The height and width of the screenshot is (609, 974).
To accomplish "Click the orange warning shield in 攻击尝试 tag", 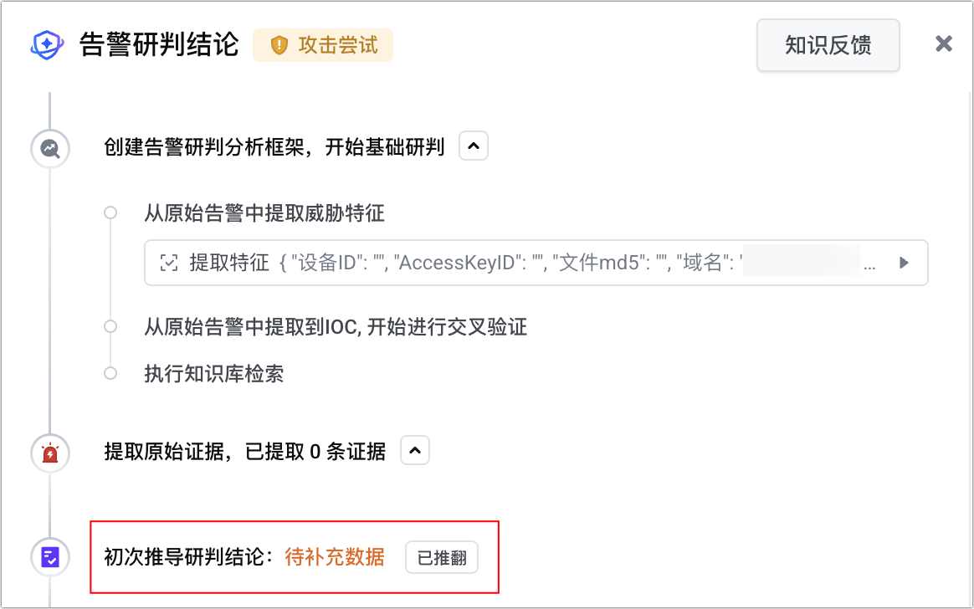I will (279, 44).
